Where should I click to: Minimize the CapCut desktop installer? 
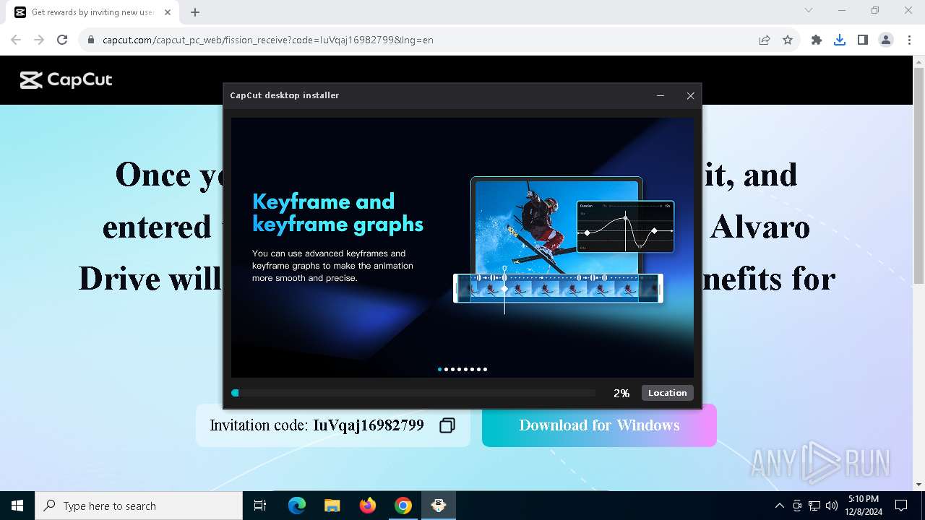click(x=661, y=95)
